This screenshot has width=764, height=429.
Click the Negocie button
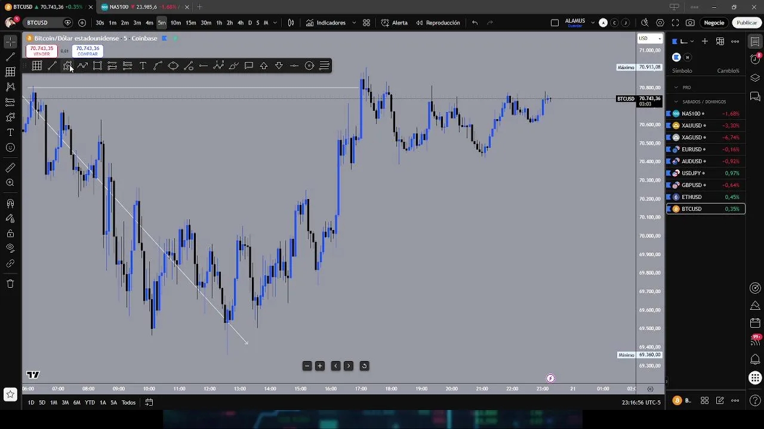coord(714,23)
